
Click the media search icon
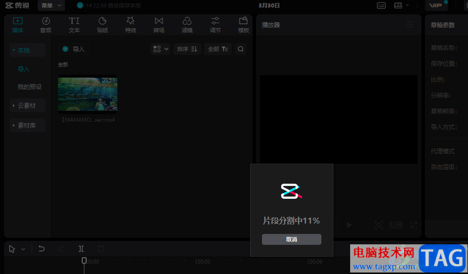[241, 49]
